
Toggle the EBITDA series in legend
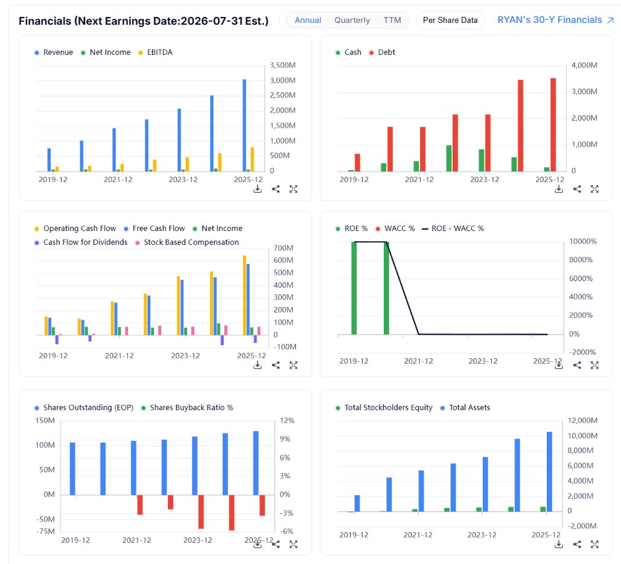pyautogui.click(x=155, y=52)
